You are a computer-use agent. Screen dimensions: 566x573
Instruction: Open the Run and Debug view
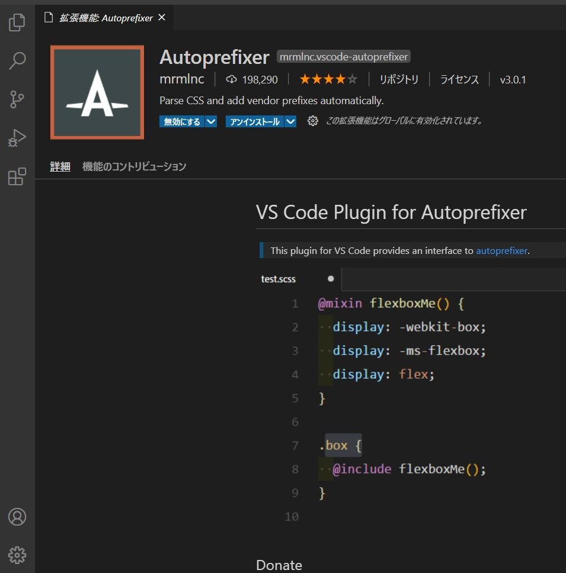[17, 138]
